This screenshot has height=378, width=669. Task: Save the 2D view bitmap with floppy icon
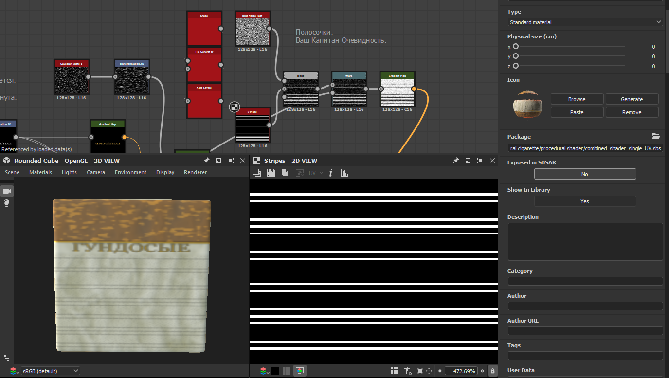pyautogui.click(x=271, y=173)
